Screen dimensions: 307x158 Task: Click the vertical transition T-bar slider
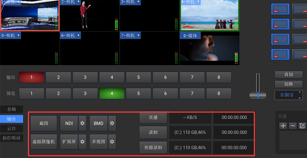point(258,95)
